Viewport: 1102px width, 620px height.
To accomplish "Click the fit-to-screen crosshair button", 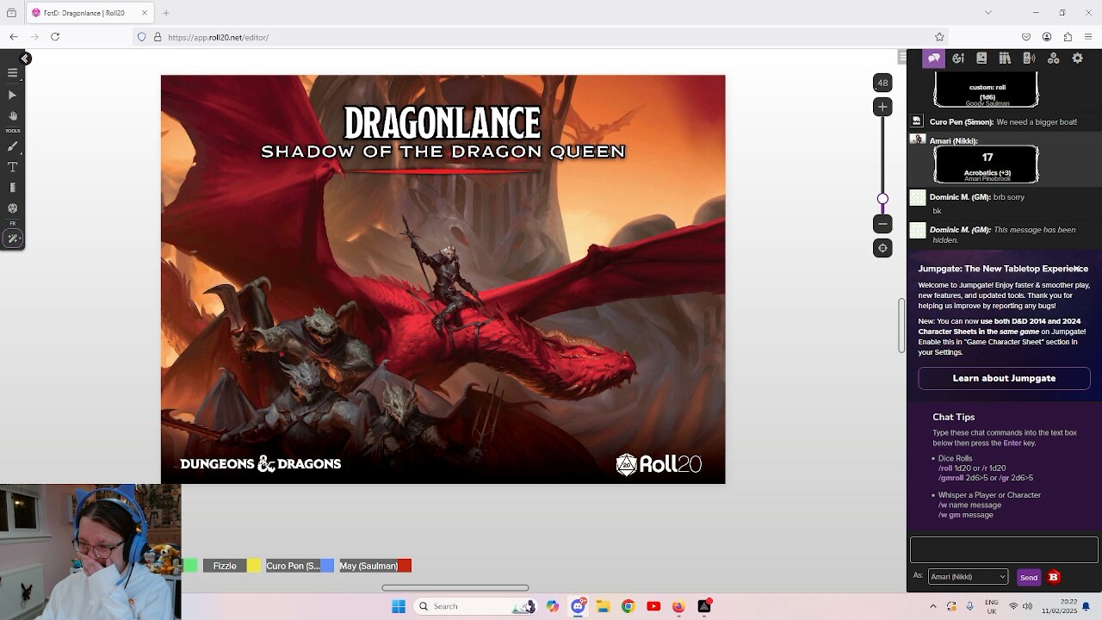I will 882,248.
